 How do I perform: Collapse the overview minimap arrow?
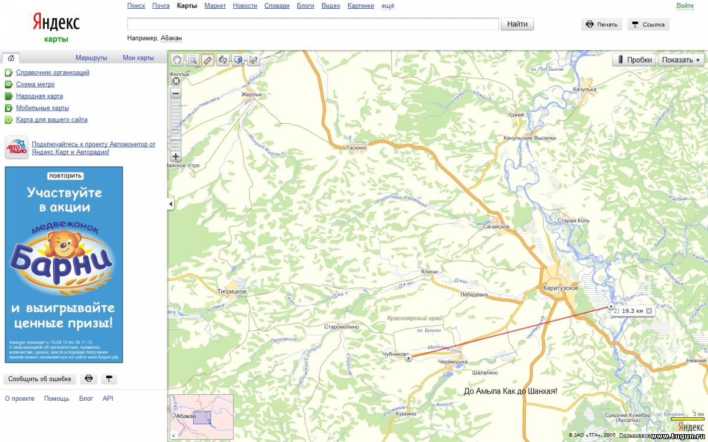pos(173,436)
